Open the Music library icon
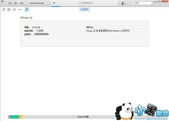This screenshot has height=121, width=169. [4, 10]
